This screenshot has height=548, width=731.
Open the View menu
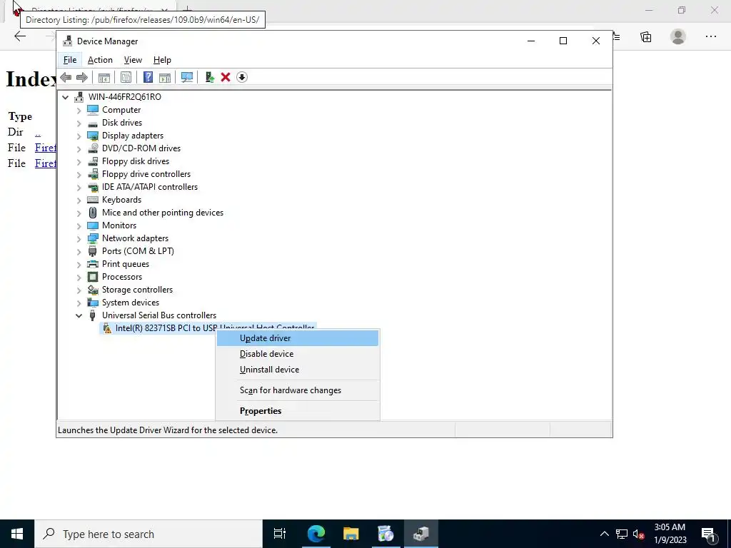[133, 60]
